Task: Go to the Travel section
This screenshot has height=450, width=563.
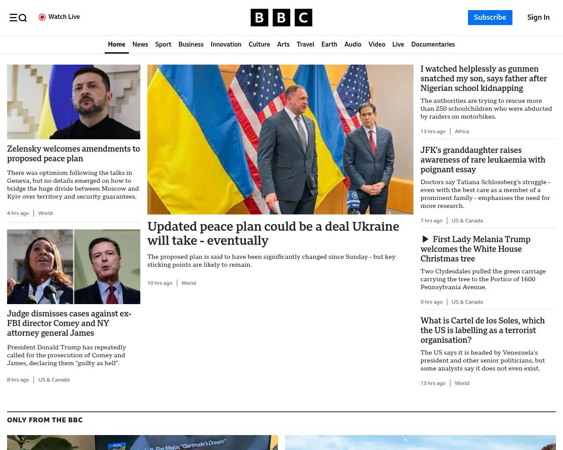Action: coord(305,44)
